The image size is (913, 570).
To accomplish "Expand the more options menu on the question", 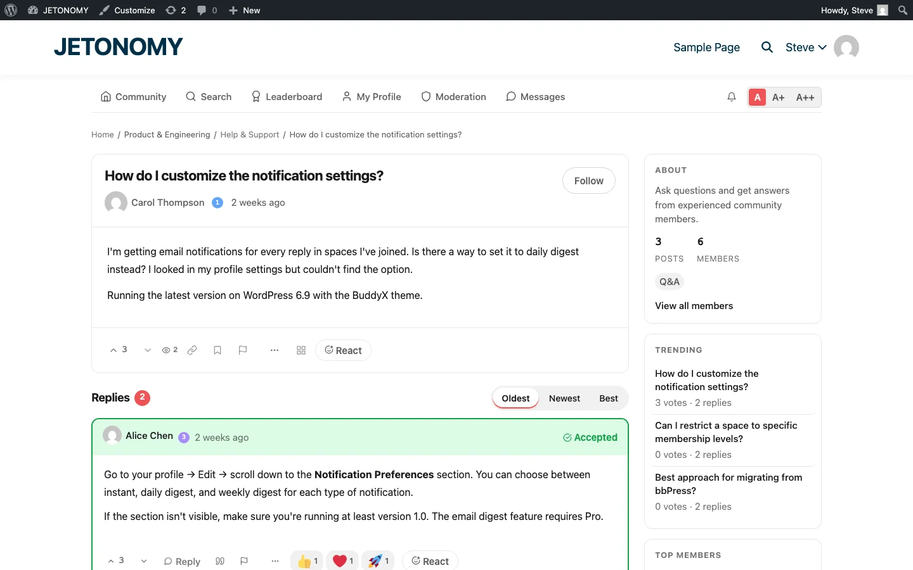I will (x=275, y=350).
